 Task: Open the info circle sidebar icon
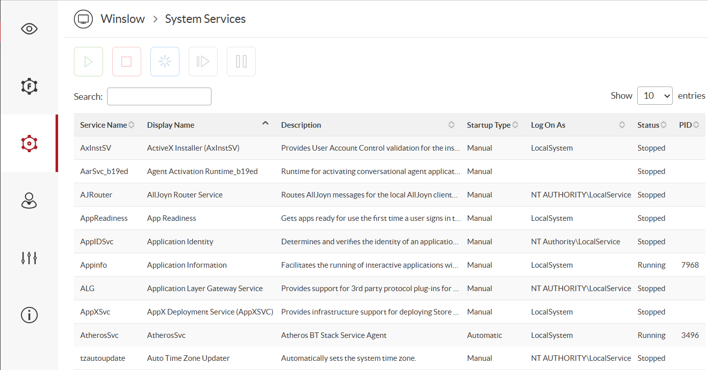point(29,315)
